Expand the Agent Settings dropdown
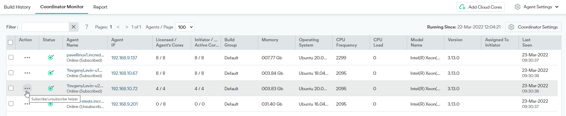 click(537, 7)
